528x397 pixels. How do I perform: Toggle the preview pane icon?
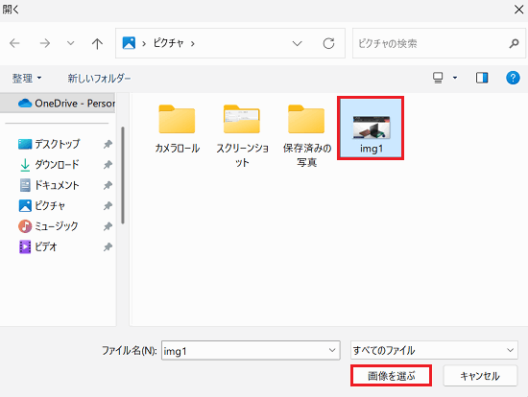point(482,78)
